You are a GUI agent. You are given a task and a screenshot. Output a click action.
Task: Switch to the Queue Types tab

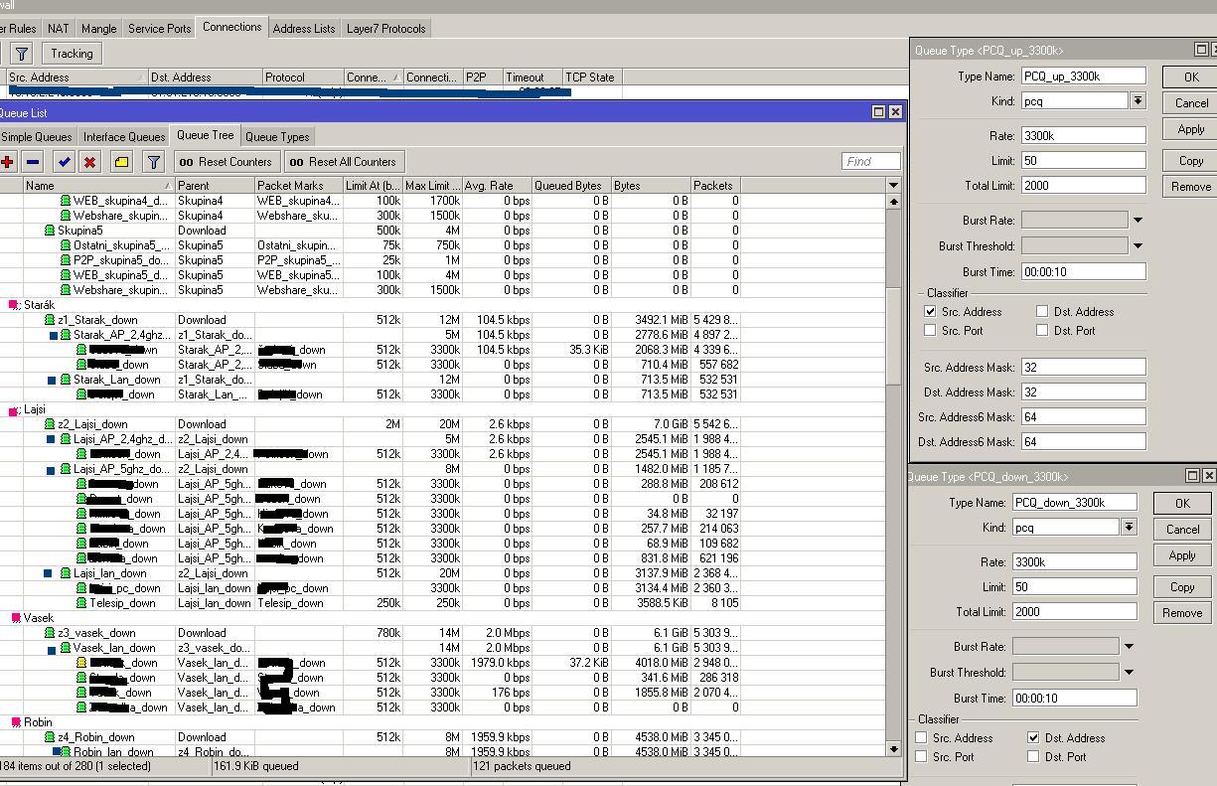[x=277, y=137]
